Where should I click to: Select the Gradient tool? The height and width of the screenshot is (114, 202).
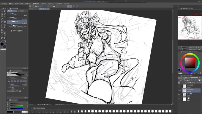(x=5, y=33)
